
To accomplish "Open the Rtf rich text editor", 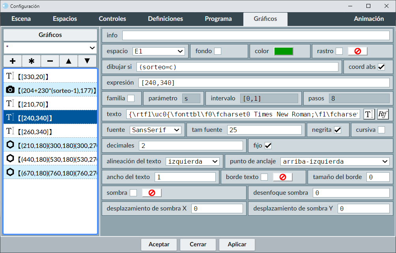I will (383, 114).
